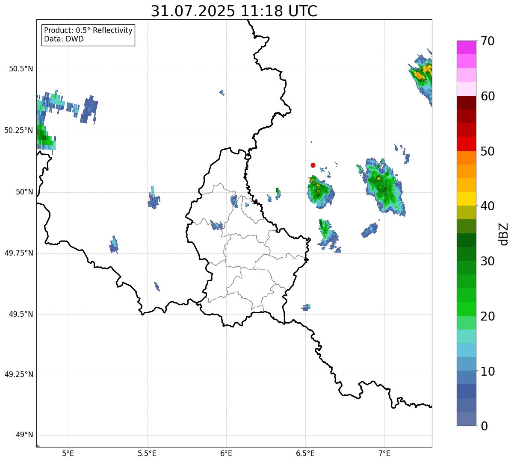514x462 pixels.
Task: Select the red 50 dBZ swatch
Action: point(467,144)
